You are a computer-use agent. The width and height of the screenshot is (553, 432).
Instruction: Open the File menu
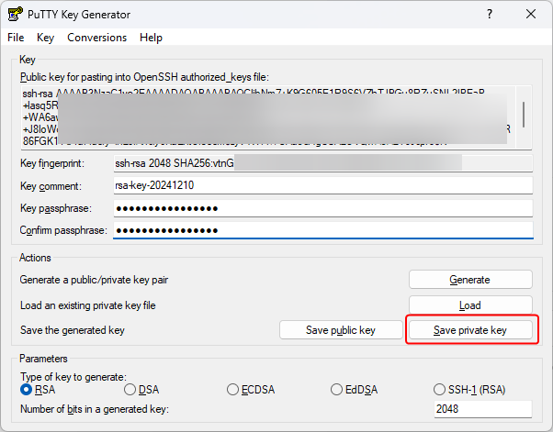[x=16, y=38]
